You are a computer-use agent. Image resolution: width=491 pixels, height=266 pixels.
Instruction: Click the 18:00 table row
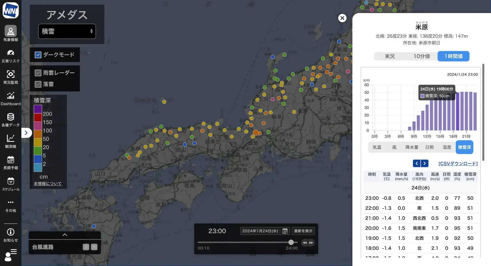(421, 248)
